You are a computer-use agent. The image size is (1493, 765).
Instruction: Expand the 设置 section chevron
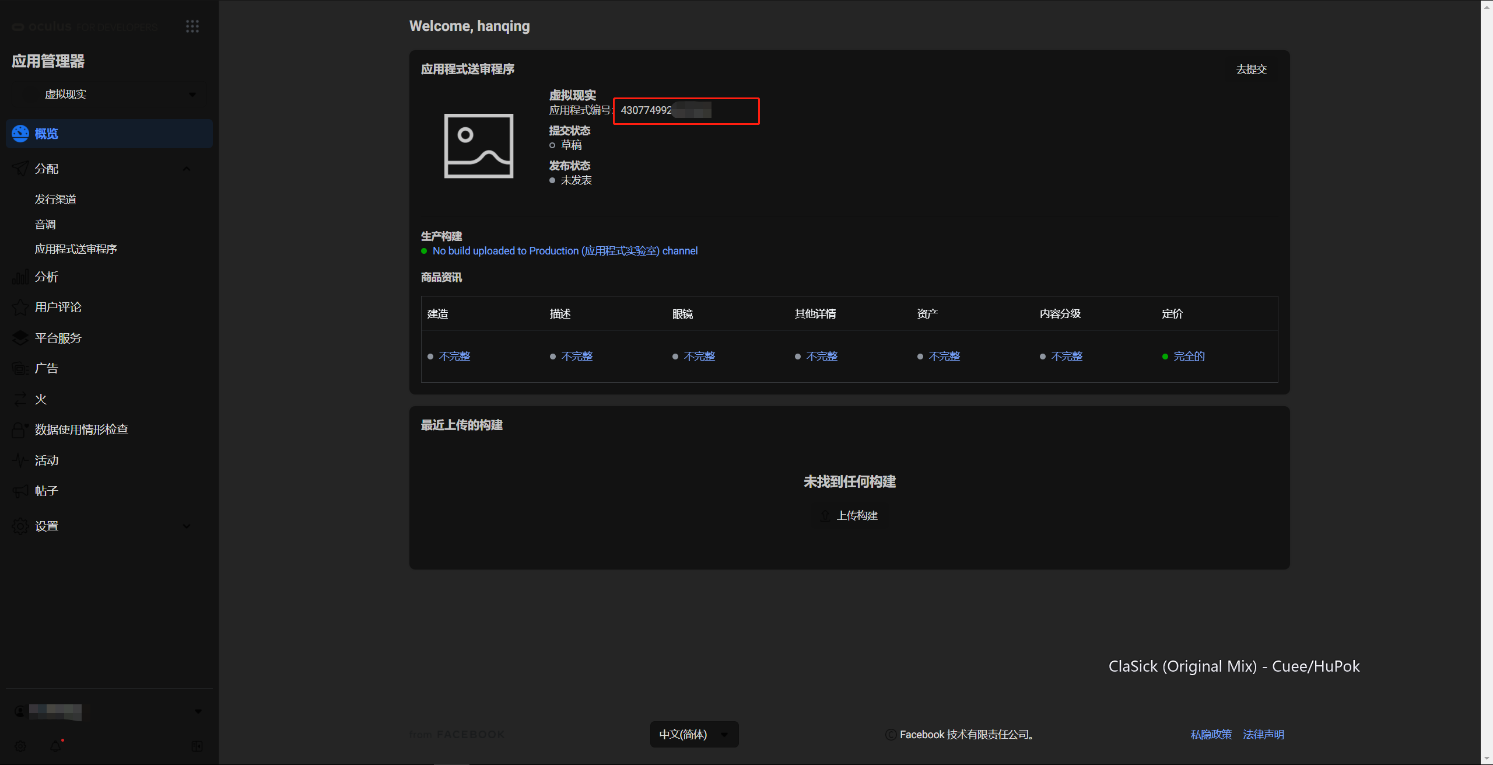tap(187, 526)
